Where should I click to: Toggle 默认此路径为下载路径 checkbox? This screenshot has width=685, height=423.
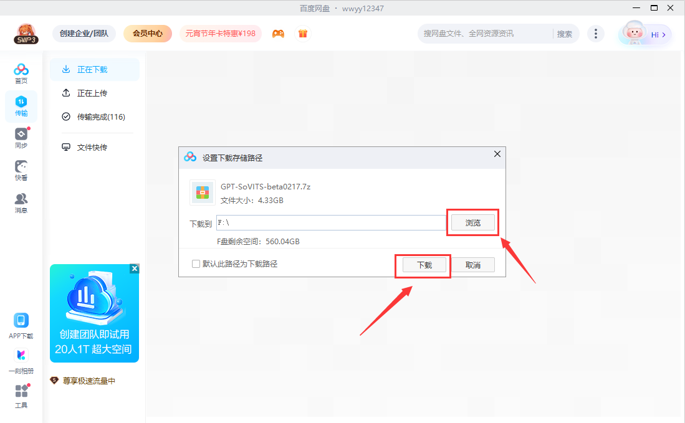(x=196, y=264)
